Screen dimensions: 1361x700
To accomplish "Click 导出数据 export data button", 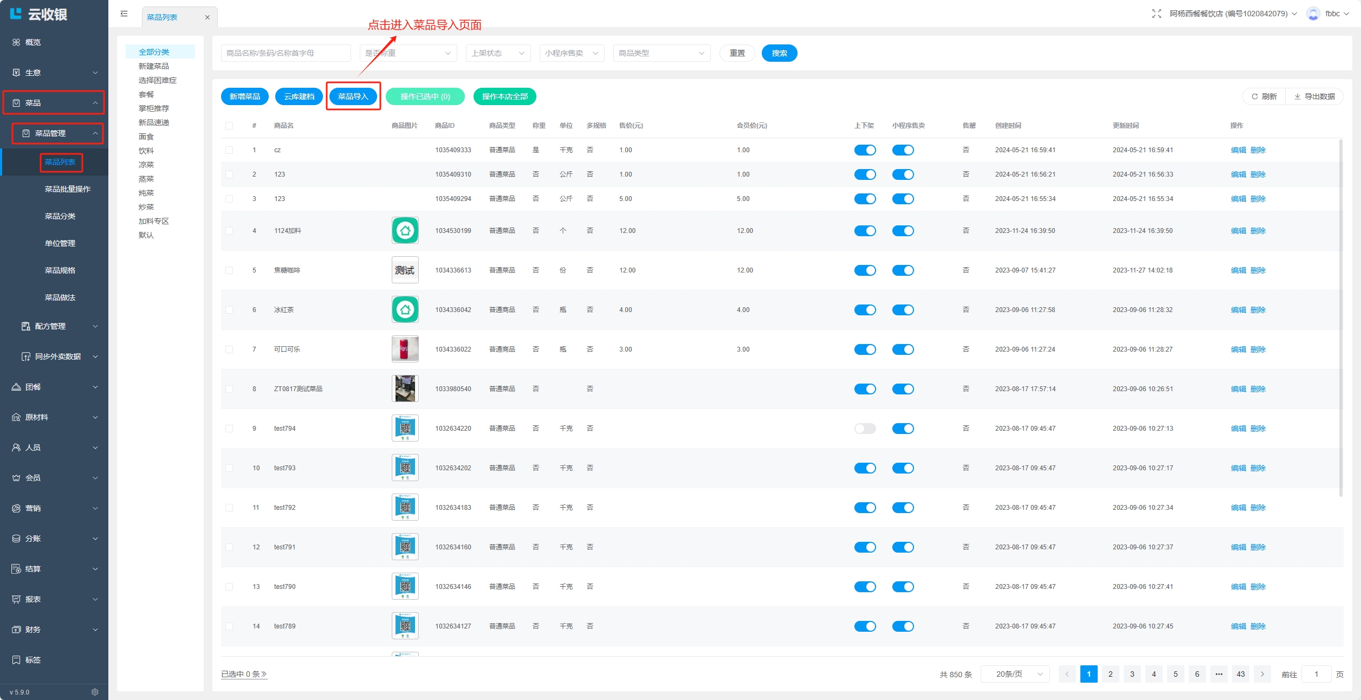I will [x=1314, y=96].
